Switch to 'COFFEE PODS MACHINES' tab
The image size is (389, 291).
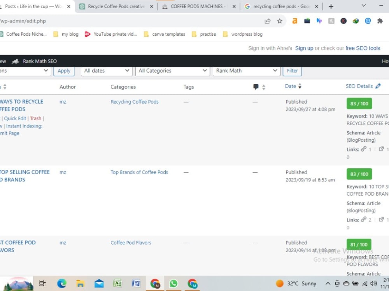point(198,7)
